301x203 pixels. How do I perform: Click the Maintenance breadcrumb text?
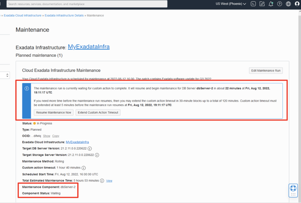pyautogui.click(x=95, y=15)
